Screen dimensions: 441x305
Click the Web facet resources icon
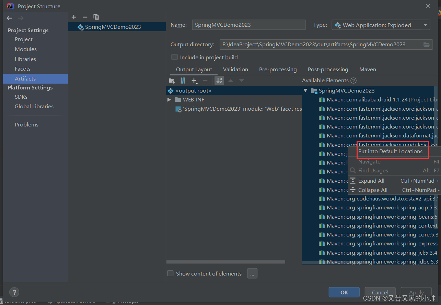pos(178,109)
